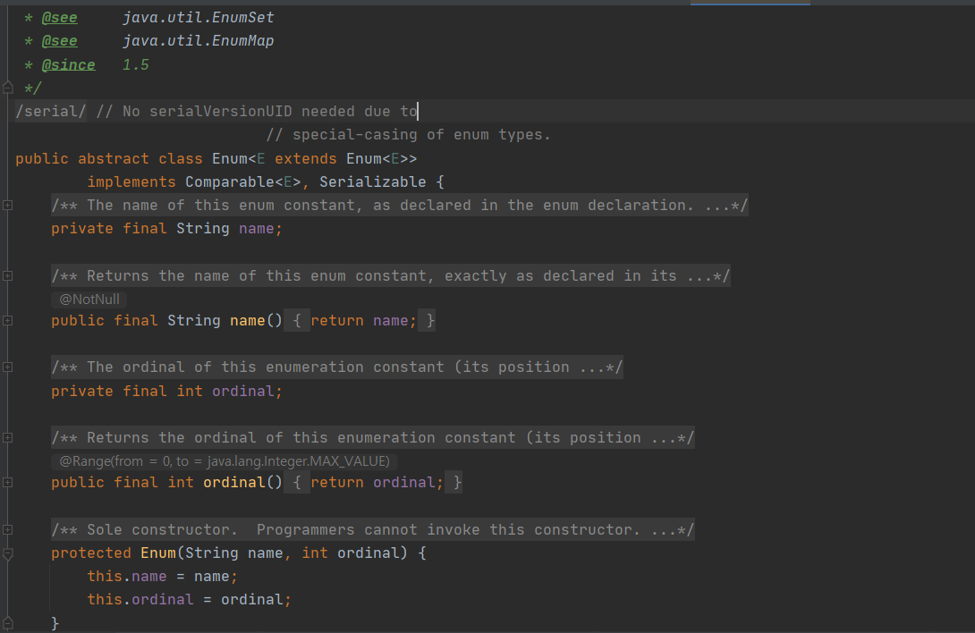This screenshot has height=633, width=975.
Task: Click the 'ordinal' field in 'private final int ordinal;'
Action: pos(243,391)
